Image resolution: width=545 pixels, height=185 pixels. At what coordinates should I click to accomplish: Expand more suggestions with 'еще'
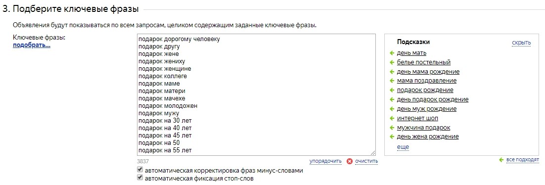pos(403,147)
